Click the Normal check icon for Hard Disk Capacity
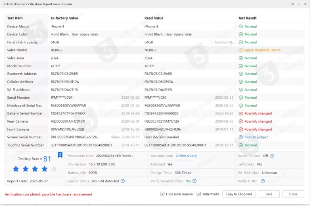 (241, 42)
